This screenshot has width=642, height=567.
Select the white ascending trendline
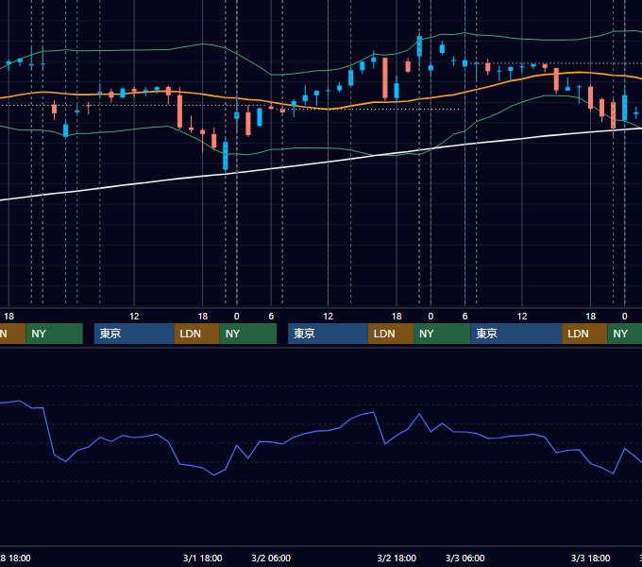(x=328, y=162)
